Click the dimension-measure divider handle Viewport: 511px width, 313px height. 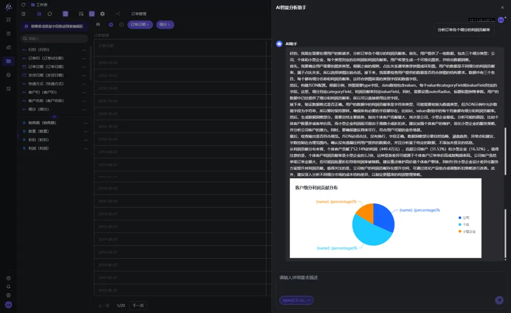[x=54, y=117]
